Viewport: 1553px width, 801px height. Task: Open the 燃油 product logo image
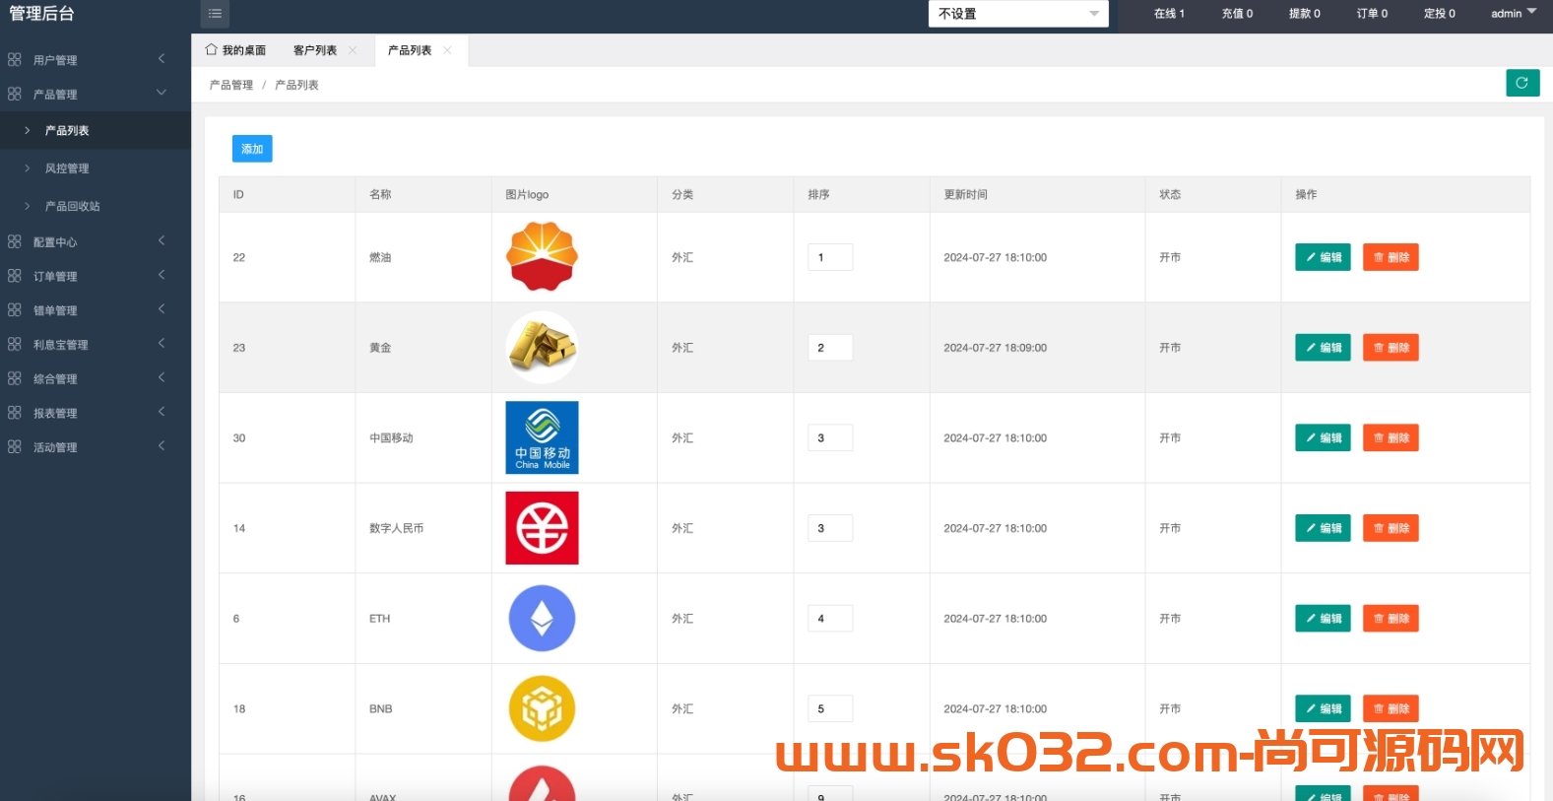pyautogui.click(x=542, y=256)
